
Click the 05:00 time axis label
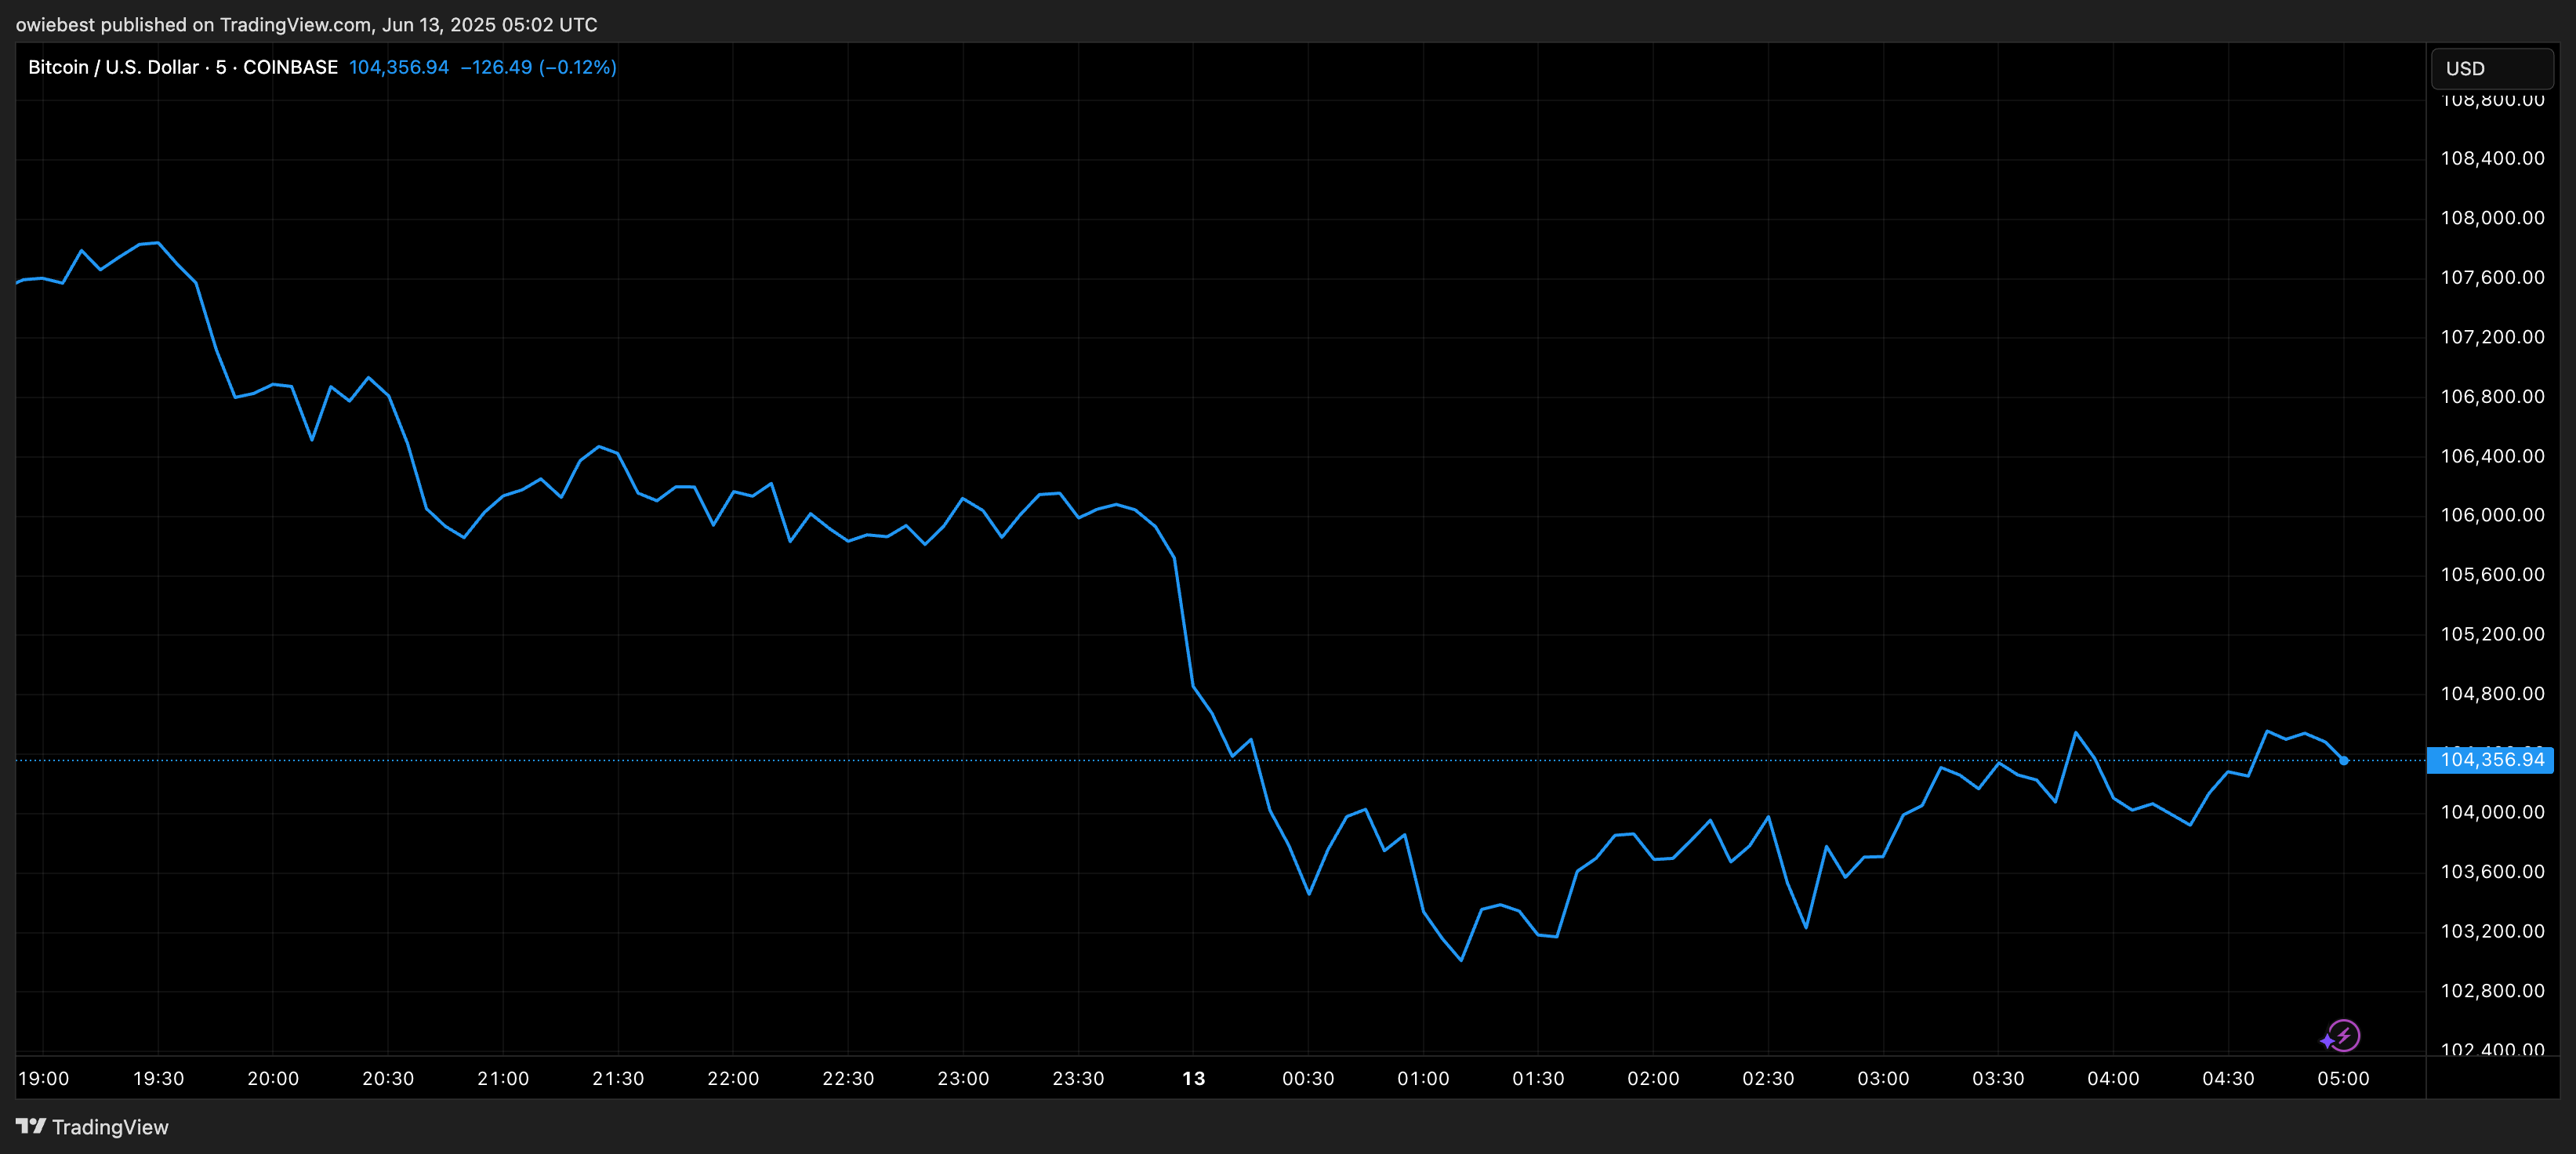[2343, 1078]
